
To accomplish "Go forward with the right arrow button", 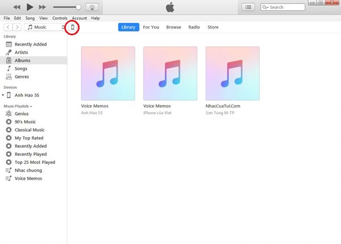I will (x=17, y=27).
